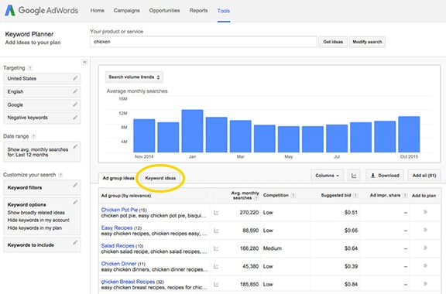Viewport: 446px width, 294px height.
Task: Edit Keywords to include pencil icon
Action: (x=75, y=242)
